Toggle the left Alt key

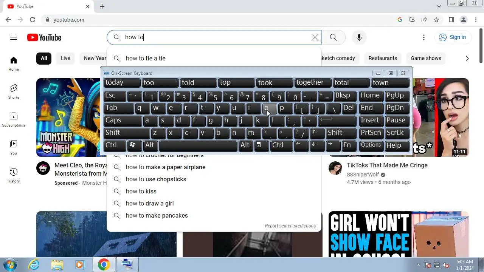point(150,145)
